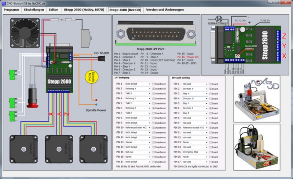Click the 25-pin LPT connector image
Screen dimensions: 293x179
(x=155, y=33)
